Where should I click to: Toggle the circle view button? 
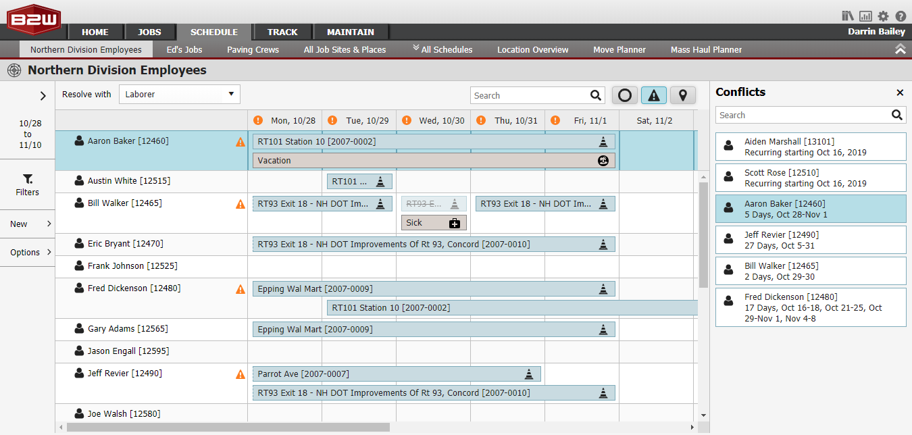[x=625, y=95]
